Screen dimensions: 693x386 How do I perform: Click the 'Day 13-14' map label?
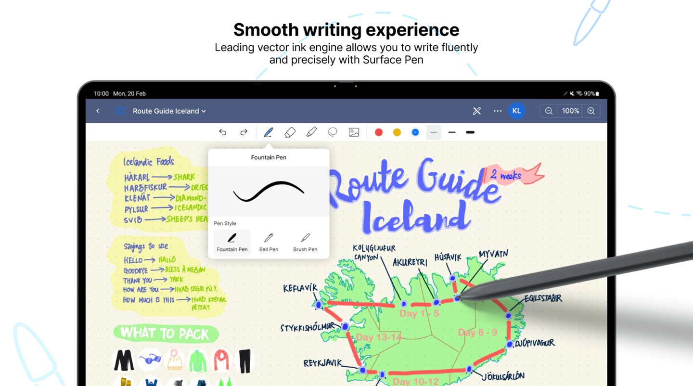(x=379, y=337)
